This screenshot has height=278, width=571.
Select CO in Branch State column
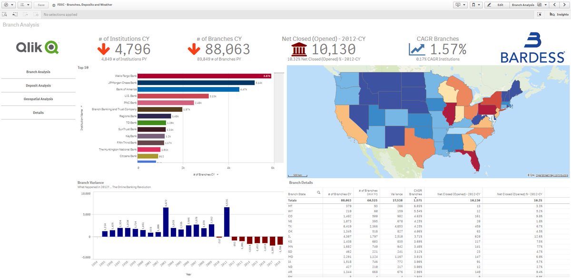(290, 216)
